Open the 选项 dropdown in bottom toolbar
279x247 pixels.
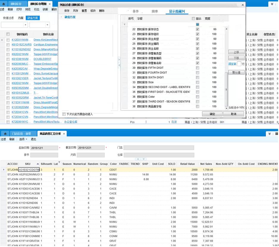click(26, 139)
